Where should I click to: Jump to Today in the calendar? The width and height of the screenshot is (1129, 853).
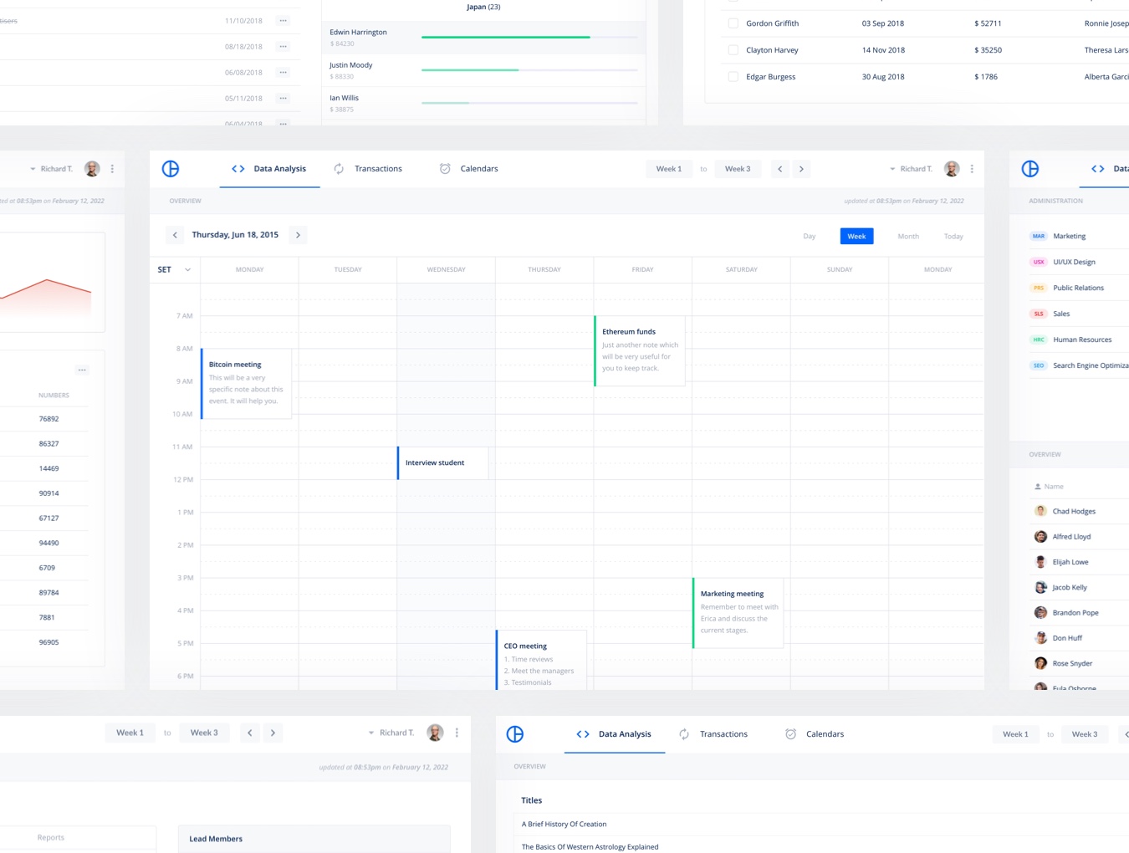click(x=953, y=236)
